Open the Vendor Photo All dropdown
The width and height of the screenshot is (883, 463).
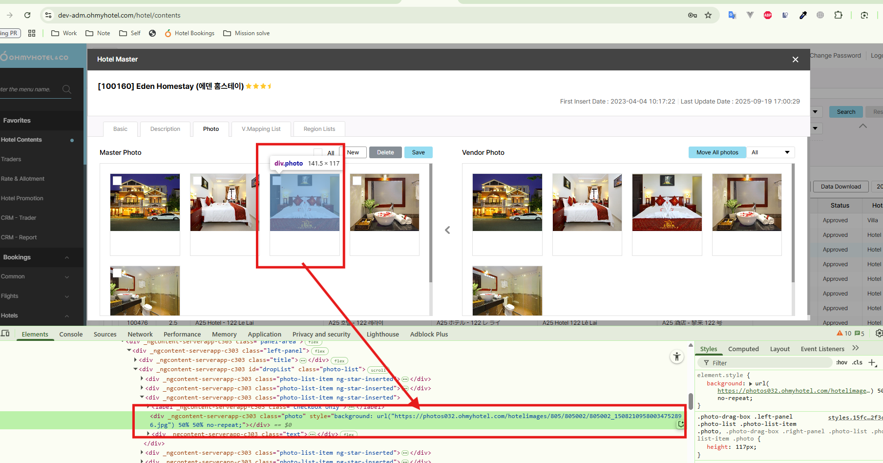pyautogui.click(x=771, y=152)
